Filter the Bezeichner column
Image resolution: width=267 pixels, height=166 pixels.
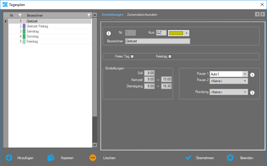pyautogui.click(x=89, y=15)
